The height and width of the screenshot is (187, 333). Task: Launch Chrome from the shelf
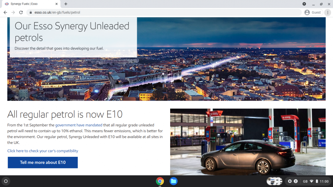(160, 181)
